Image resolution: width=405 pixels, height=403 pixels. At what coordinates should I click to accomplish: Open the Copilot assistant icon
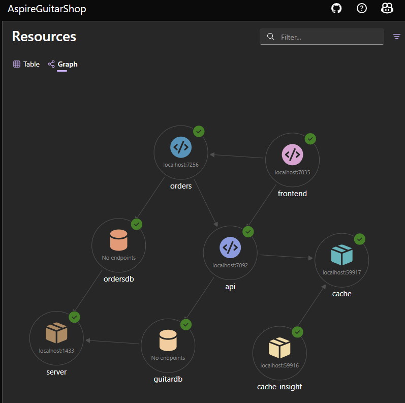(x=387, y=9)
